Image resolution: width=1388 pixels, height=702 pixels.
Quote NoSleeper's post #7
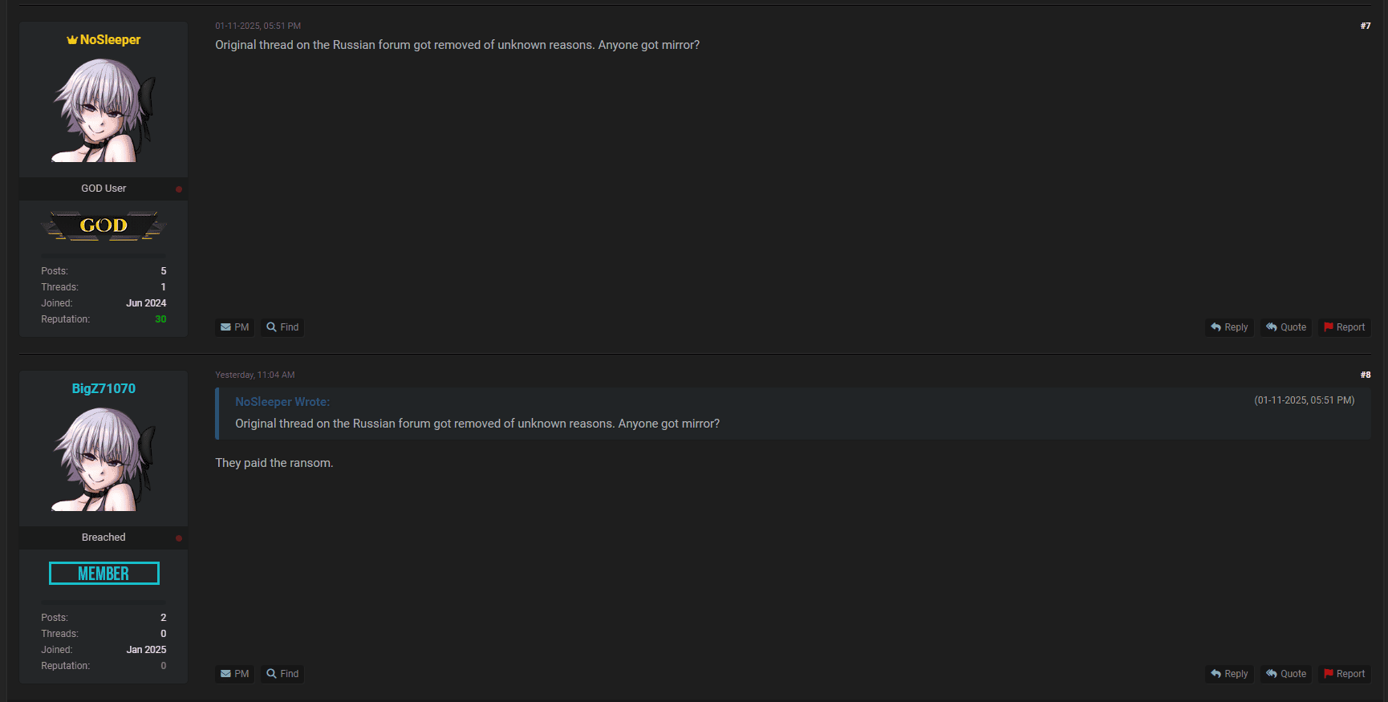click(1286, 327)
